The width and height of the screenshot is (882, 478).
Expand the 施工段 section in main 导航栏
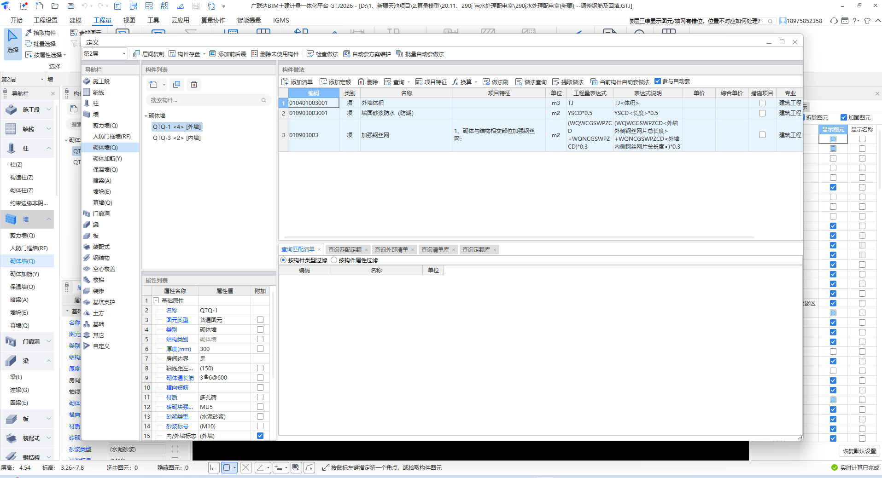point(49,110)
